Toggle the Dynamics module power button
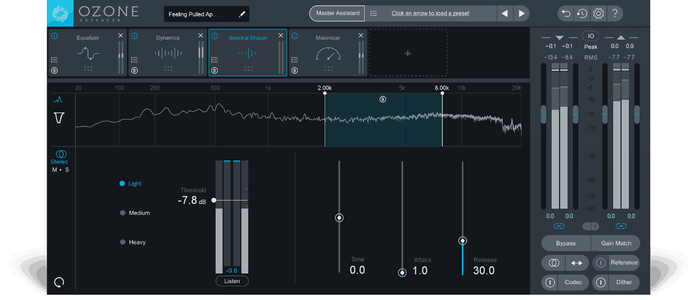This screenshot has width=697, height=300. [134, 36]
